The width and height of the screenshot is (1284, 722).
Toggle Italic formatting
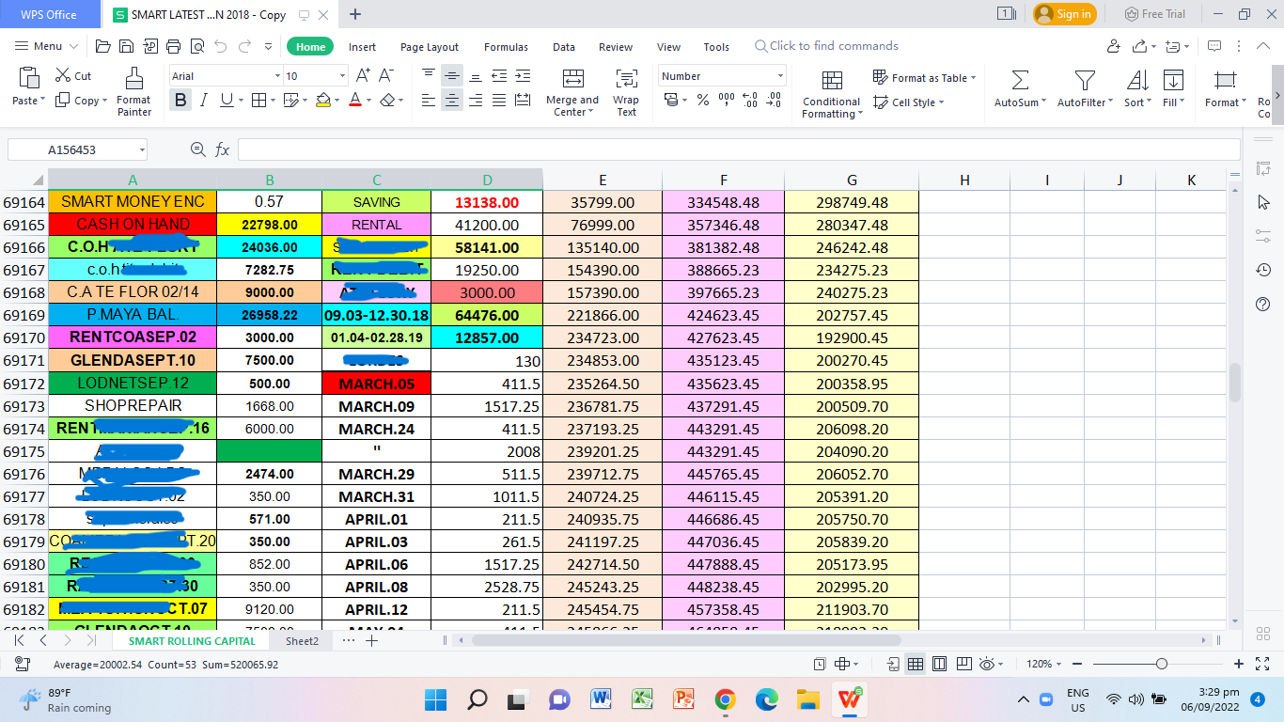(x=204, y=100)
